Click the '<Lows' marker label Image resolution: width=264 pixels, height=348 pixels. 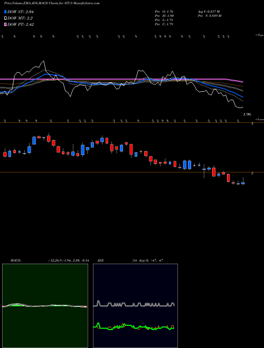[x=260, y=119]
